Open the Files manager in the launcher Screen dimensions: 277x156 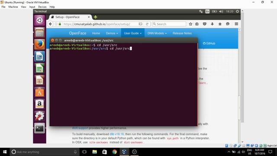[x=39, y=32]
